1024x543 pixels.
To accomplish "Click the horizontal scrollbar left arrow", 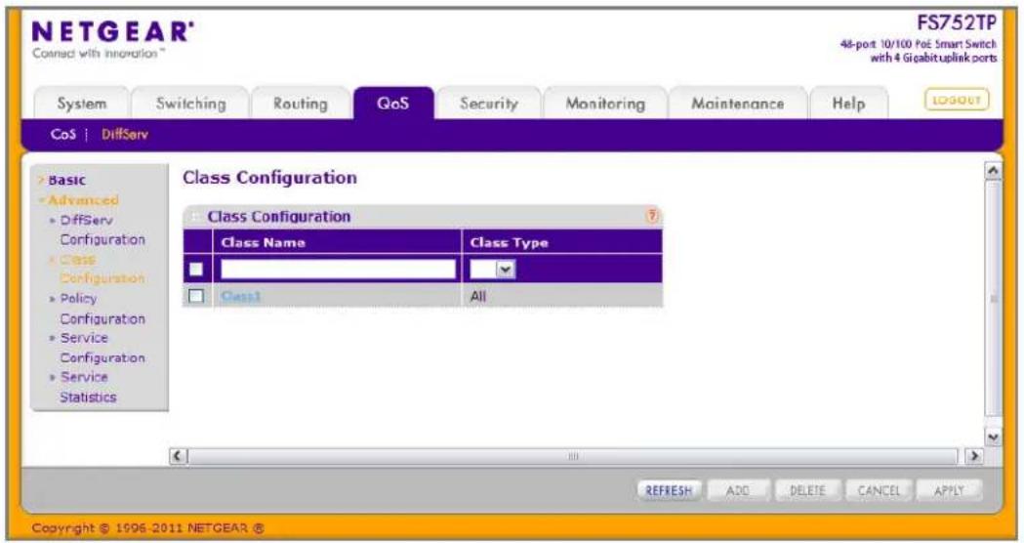I will pos(179,456).
